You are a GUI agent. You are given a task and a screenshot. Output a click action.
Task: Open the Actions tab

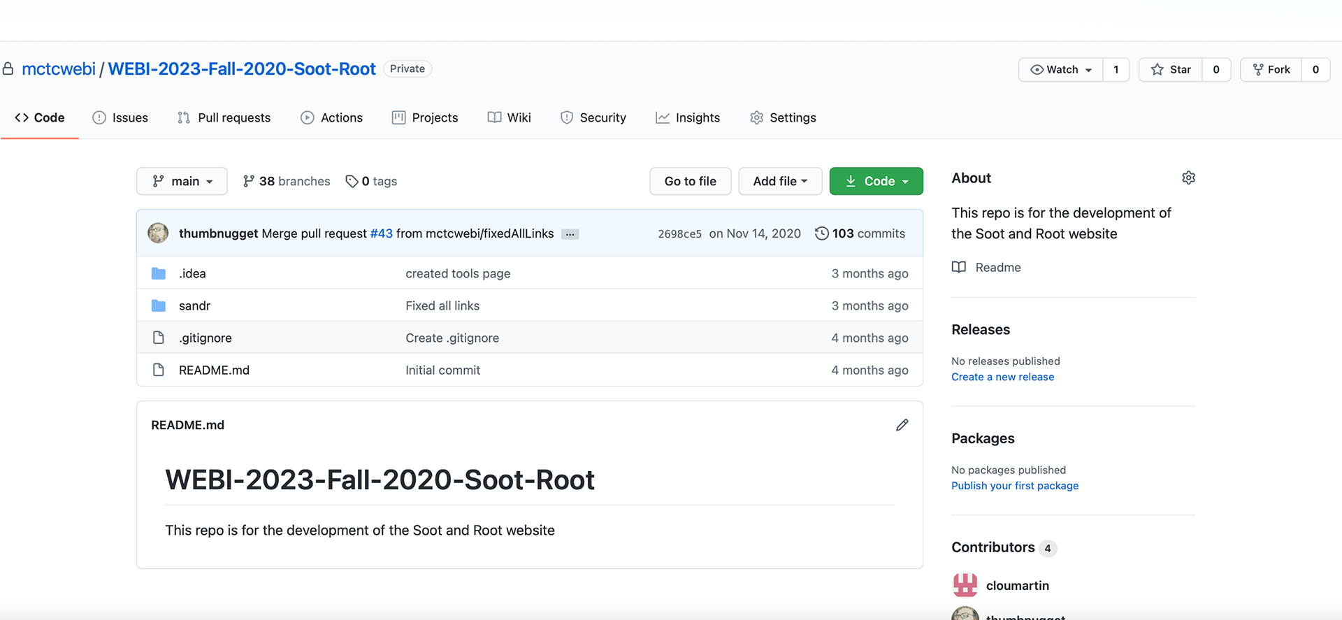331,117
